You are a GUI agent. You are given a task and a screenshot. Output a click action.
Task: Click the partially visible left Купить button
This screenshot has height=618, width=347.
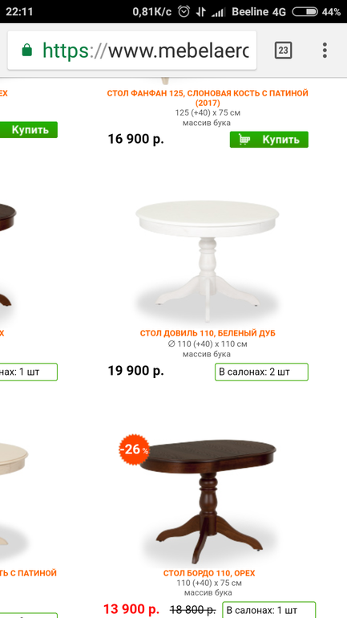tap(29, 130)
